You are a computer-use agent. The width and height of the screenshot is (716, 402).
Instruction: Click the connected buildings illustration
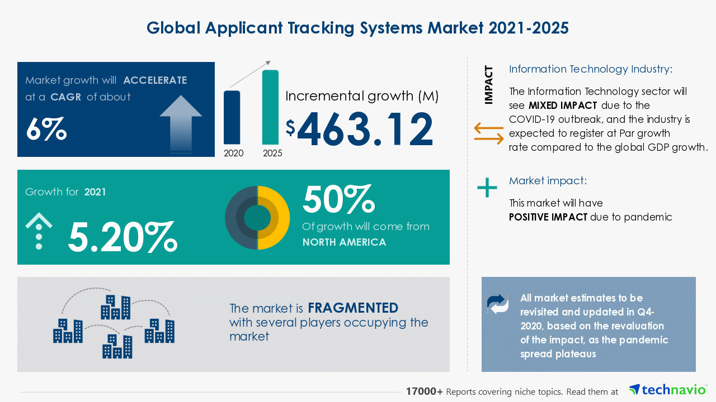coord(115,325)
